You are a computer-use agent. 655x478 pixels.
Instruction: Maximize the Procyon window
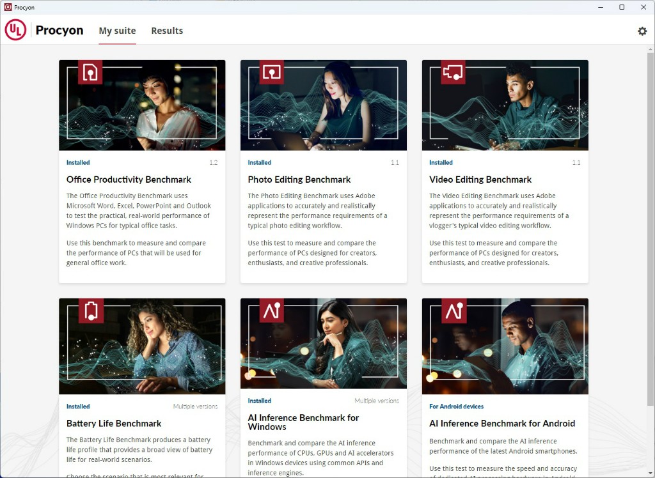(621, 7)
